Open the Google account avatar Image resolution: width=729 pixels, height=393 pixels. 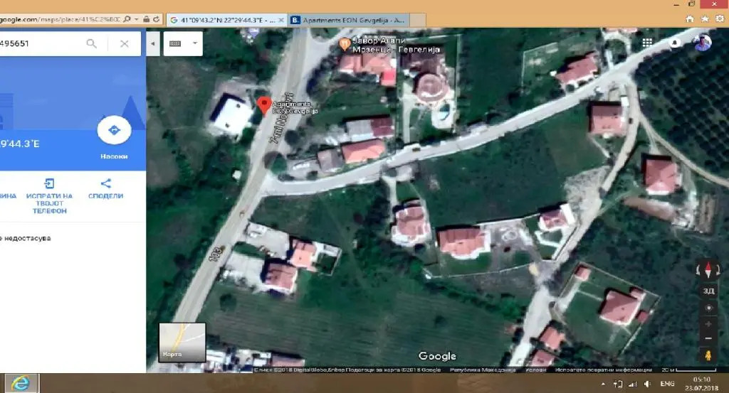[701, 43]
